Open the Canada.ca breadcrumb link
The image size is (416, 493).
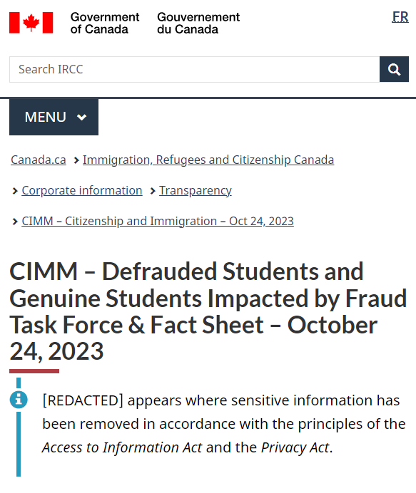pyautogui.click(x=39, y=160)
